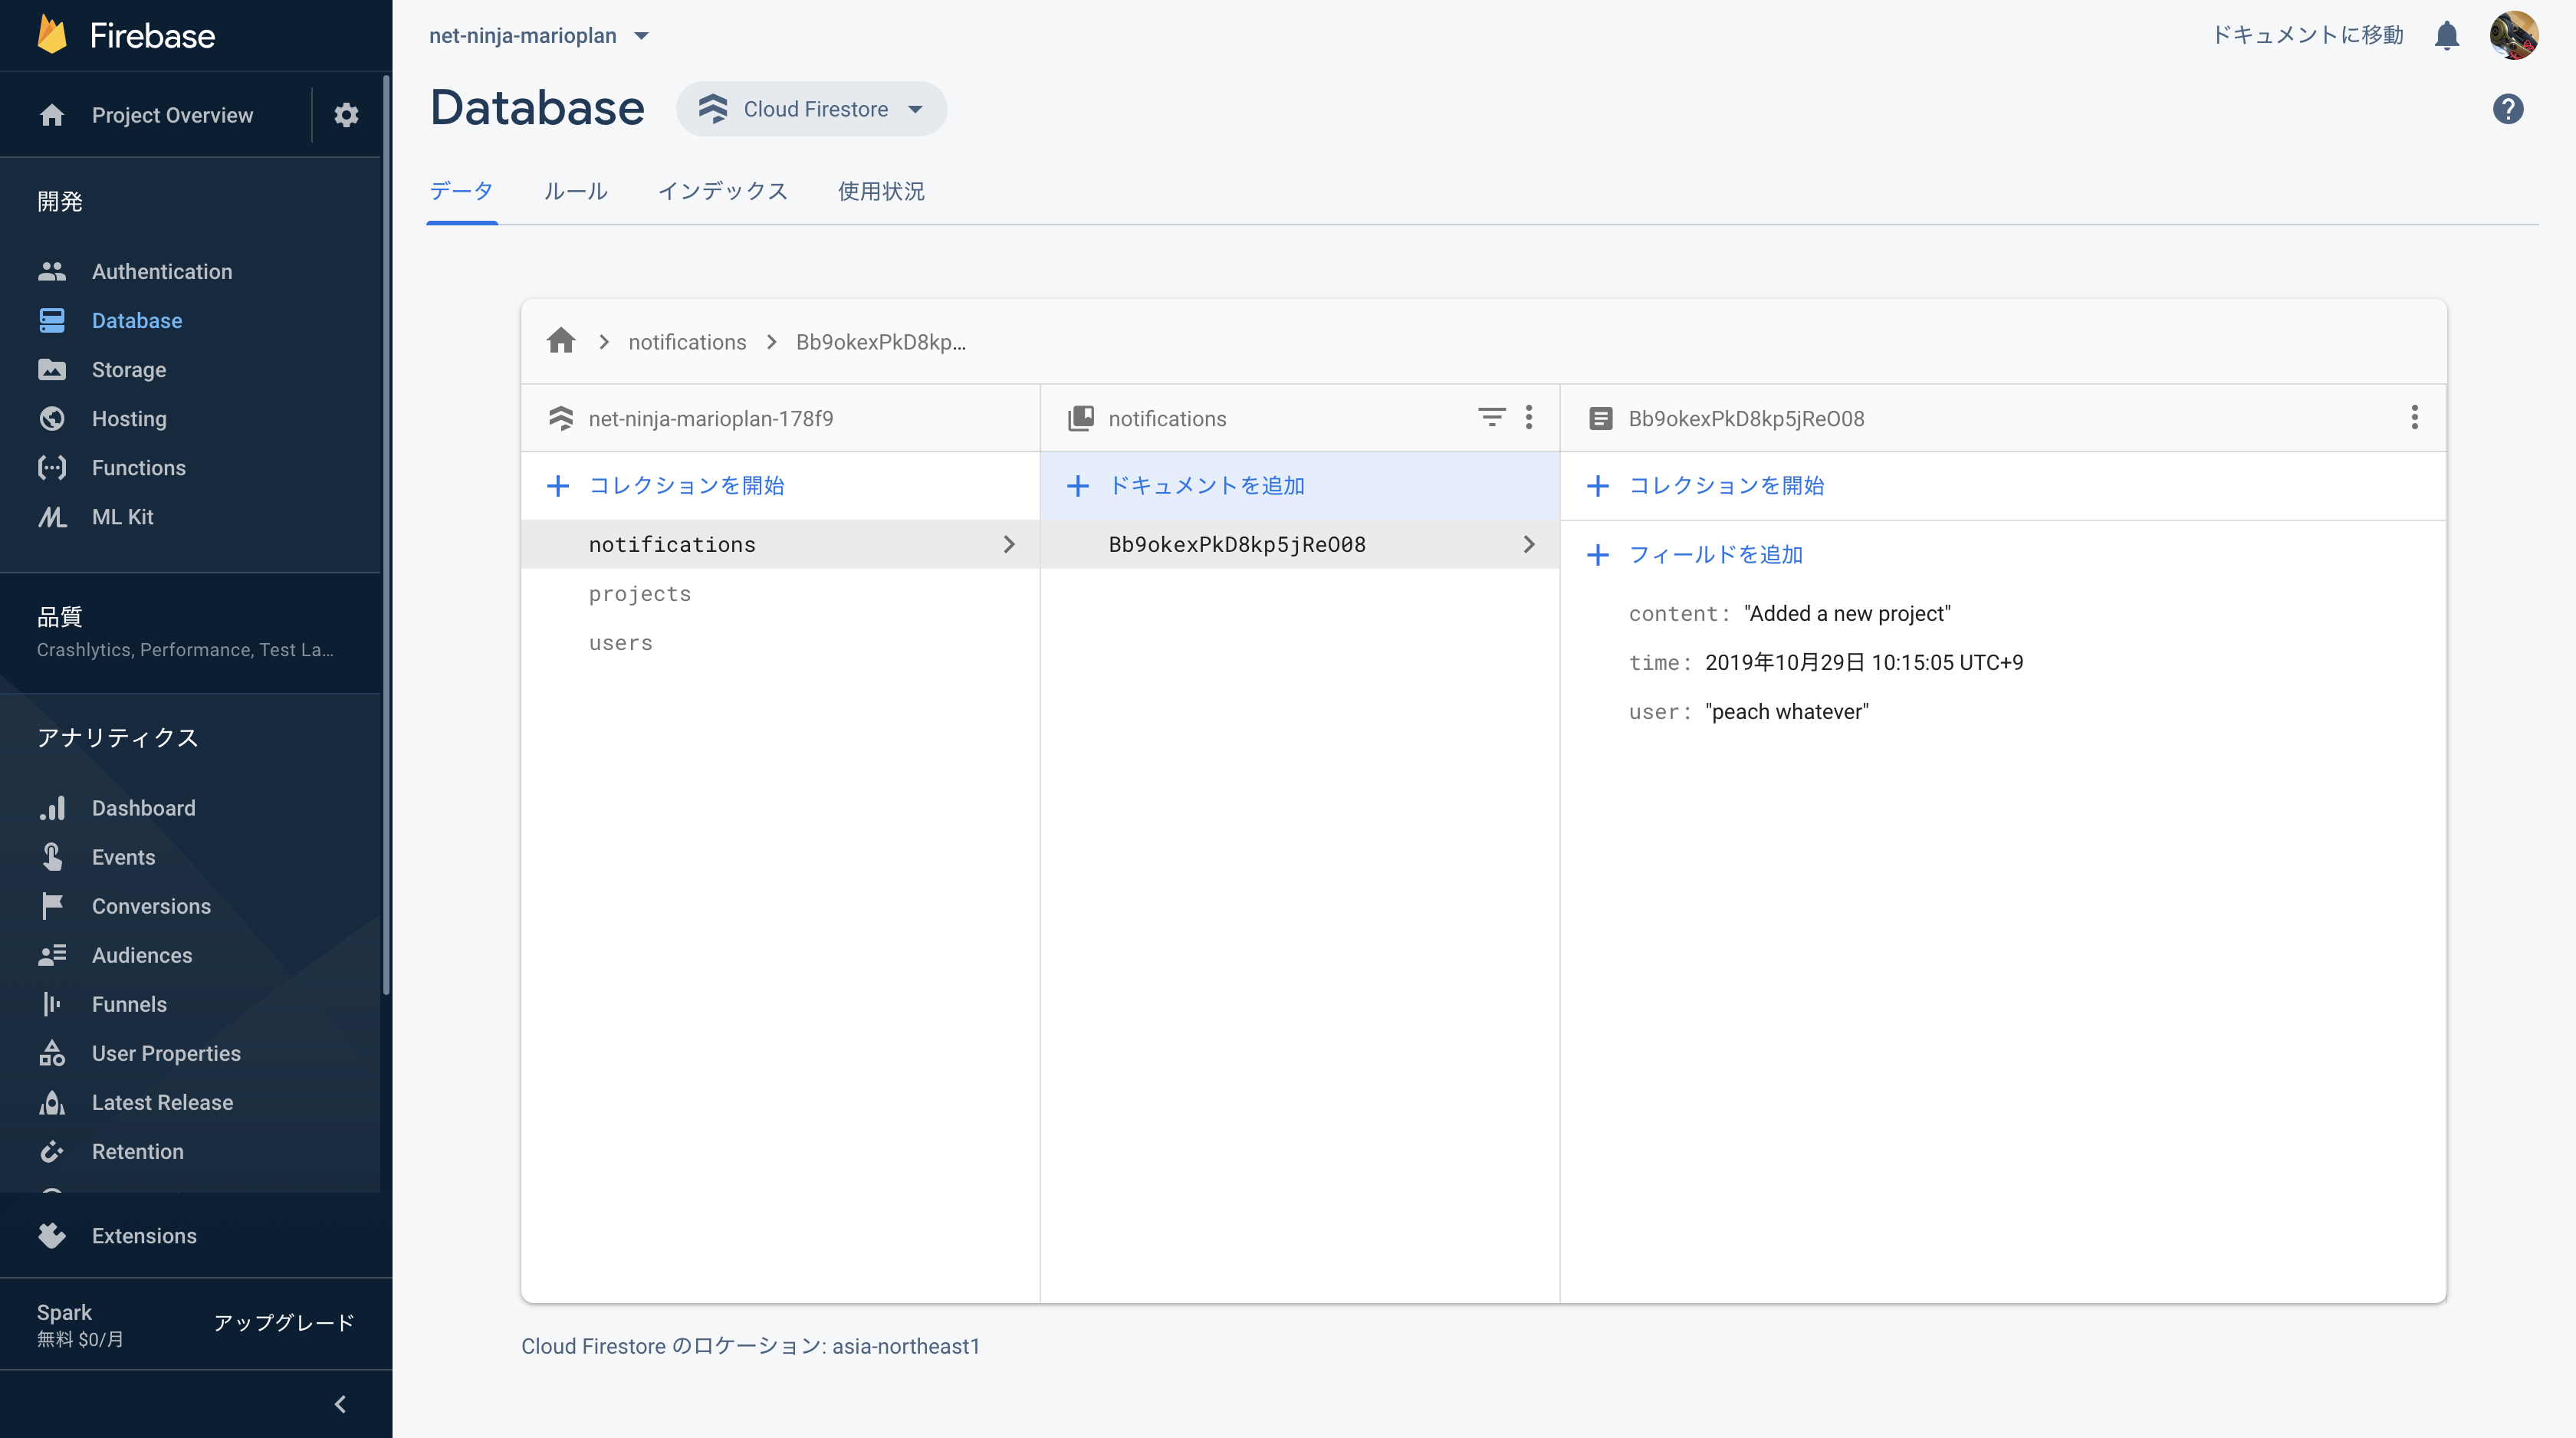
Task: Open Authentication from the sidebar
Action: [162, 271]
